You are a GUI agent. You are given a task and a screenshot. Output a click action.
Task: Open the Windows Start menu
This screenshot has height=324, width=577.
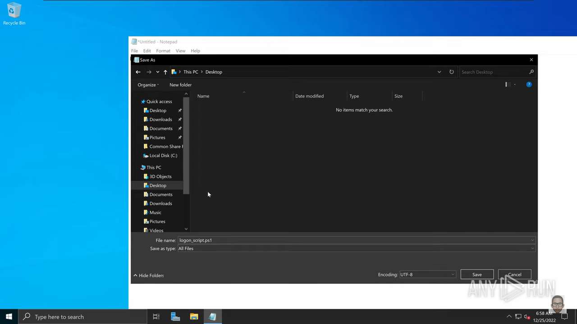(x=9, y=317)
